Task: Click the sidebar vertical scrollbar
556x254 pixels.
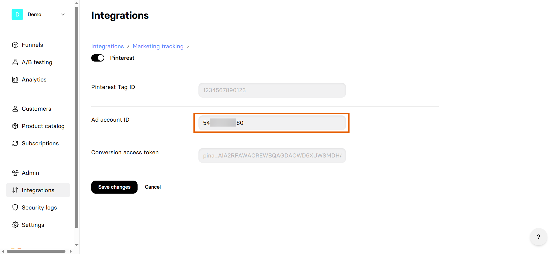Action: [76, 117]
